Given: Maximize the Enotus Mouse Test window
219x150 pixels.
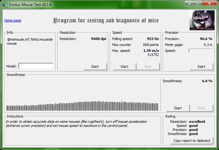Looking at the screenshot, I should pos(198,3).
